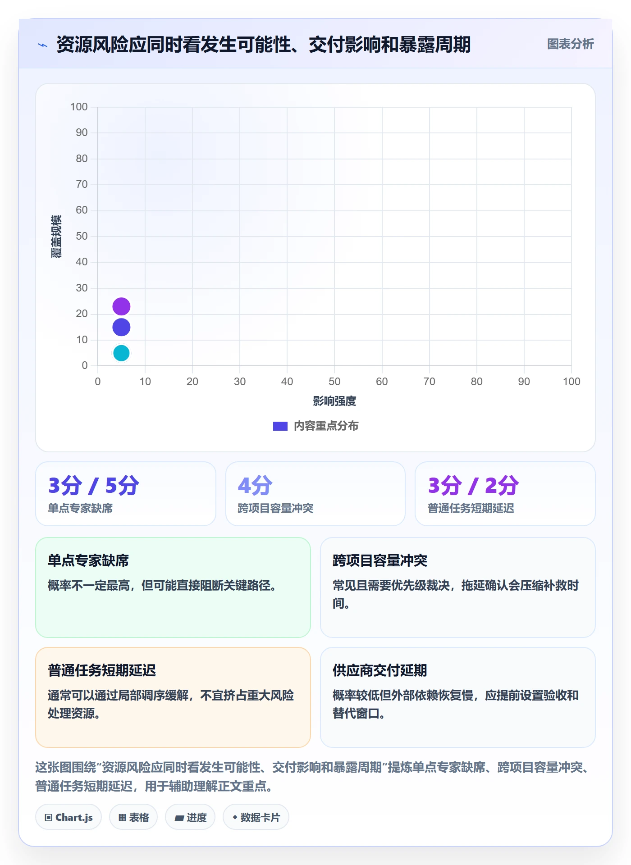Click the 4分 score value
This screenshot has height=865, width=631.
[x=255, y=486]
